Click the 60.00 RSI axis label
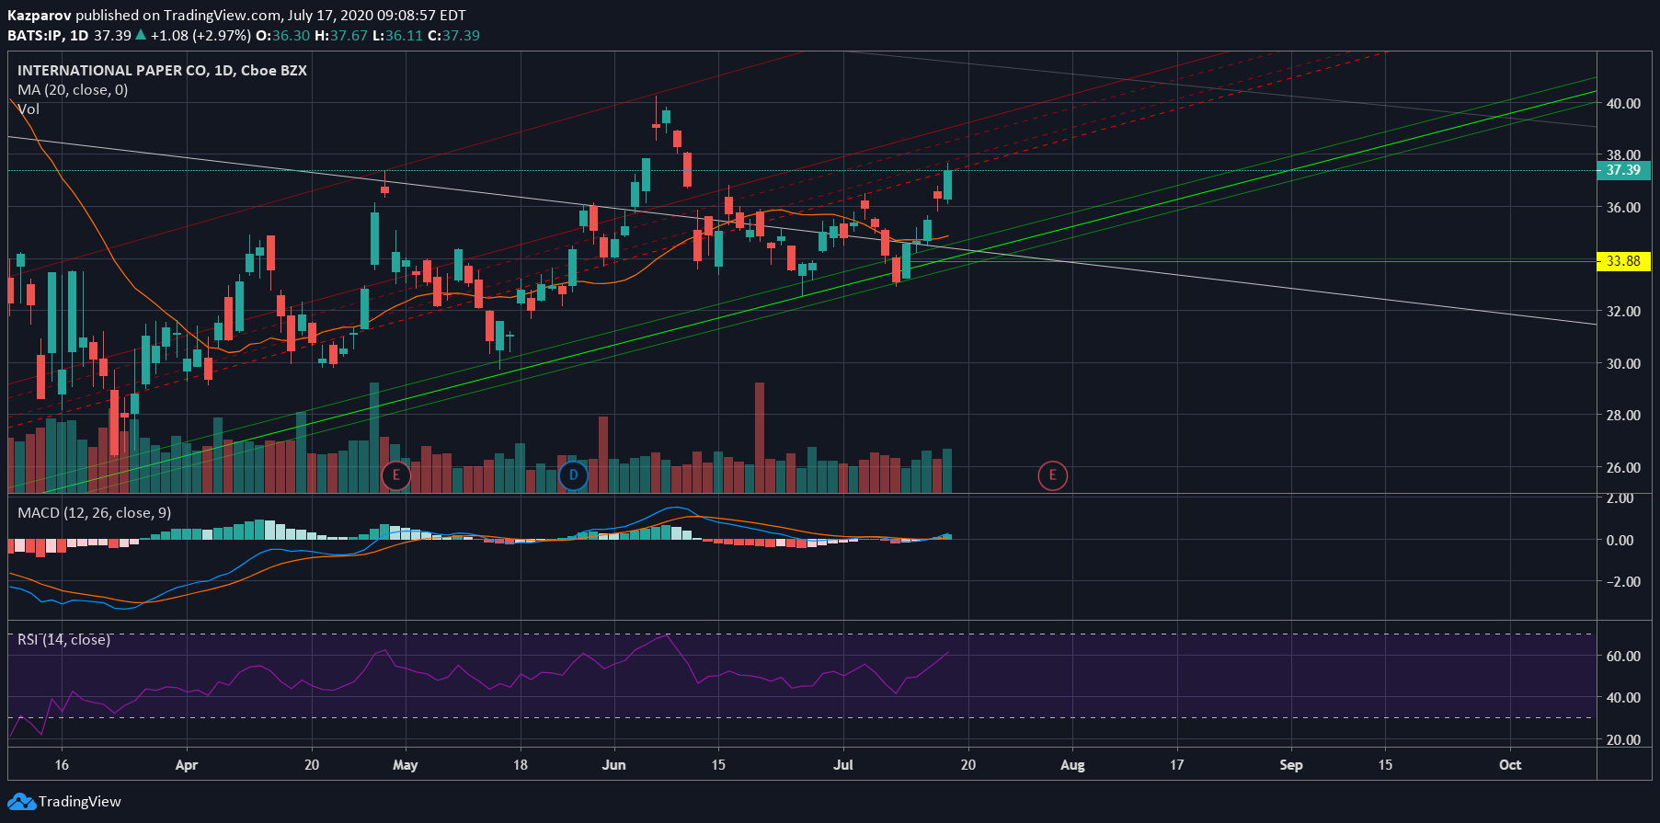 pyautogui.click(x=1623, y=657)
